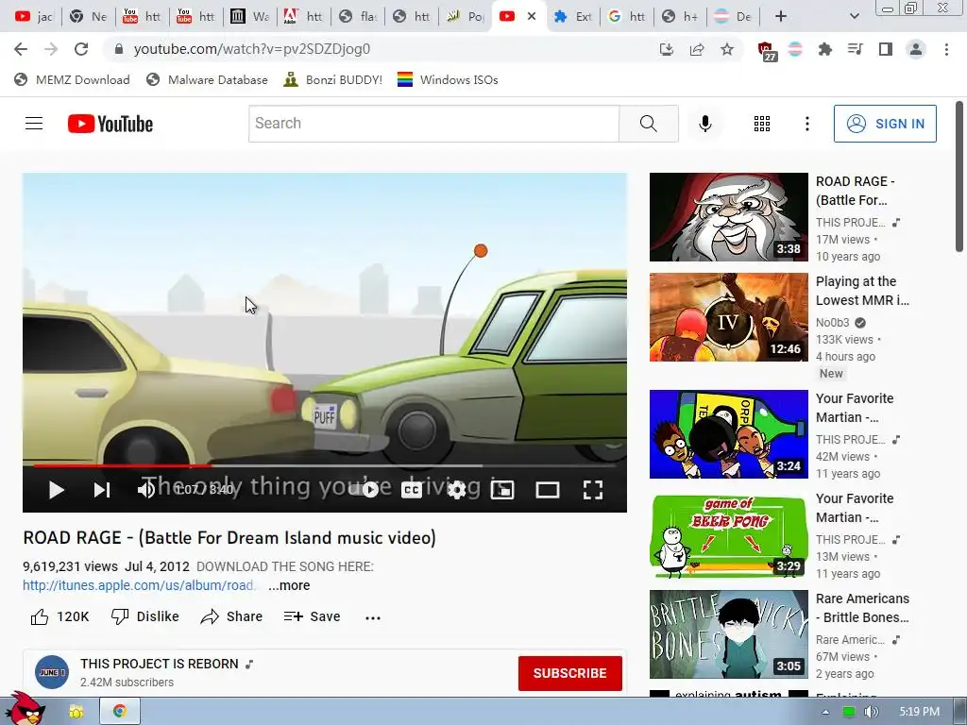Open the system volume tray icon

point(871,712)
